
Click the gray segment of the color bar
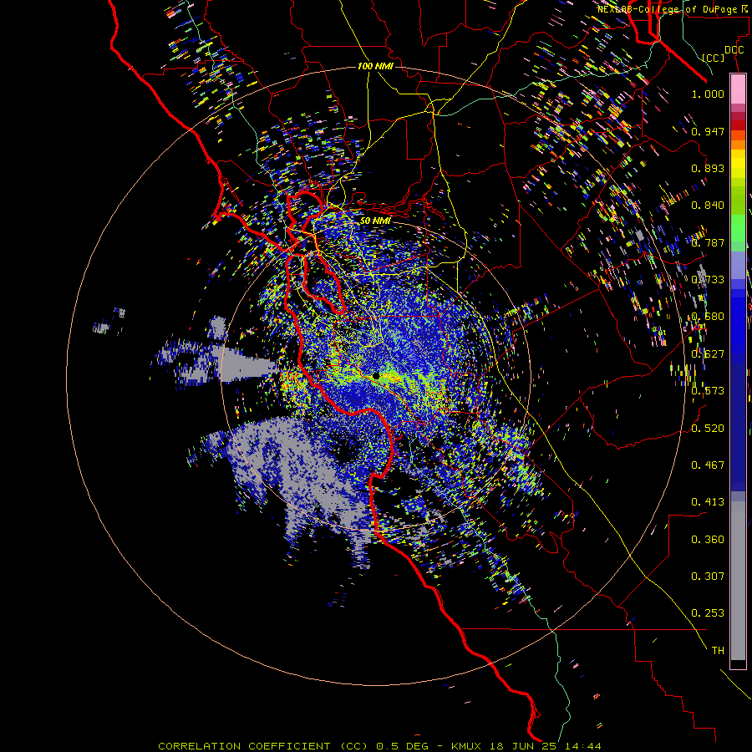click(x=738, y=581)
